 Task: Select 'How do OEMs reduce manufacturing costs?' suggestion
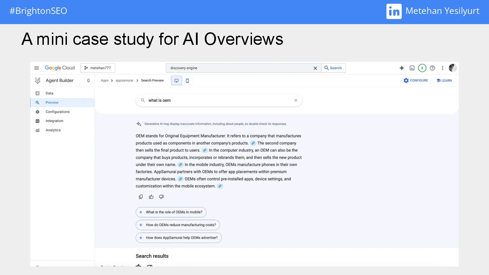tap(178, 225)
